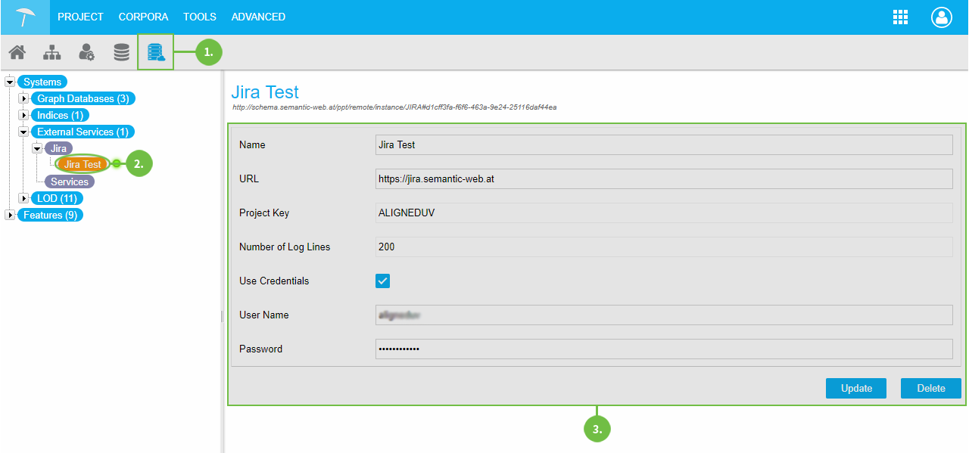
Task: Open the hierarchy structure icon
Action: click(51, 52)
